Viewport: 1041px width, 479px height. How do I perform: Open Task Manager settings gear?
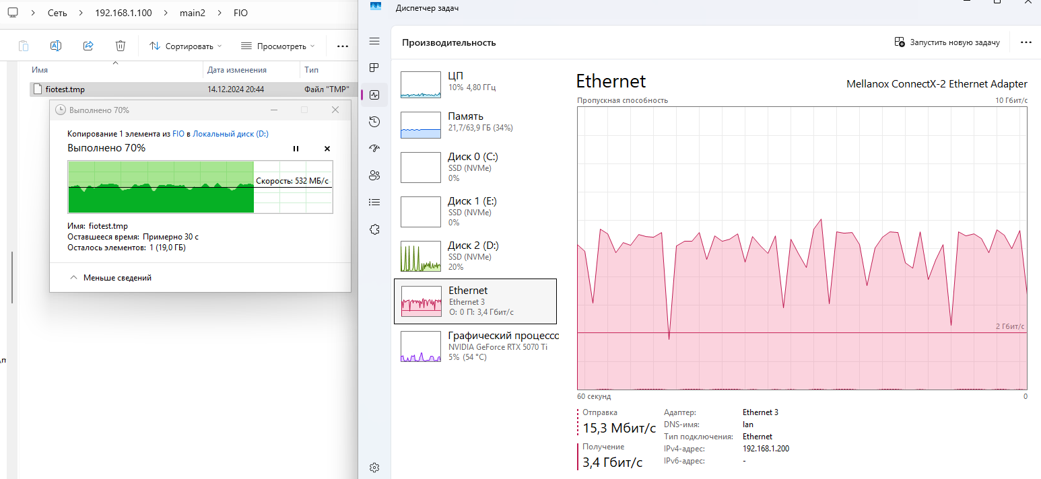(375, 468)
